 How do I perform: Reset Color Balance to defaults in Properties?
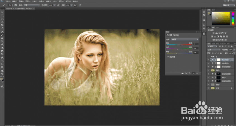click(190, 73)
